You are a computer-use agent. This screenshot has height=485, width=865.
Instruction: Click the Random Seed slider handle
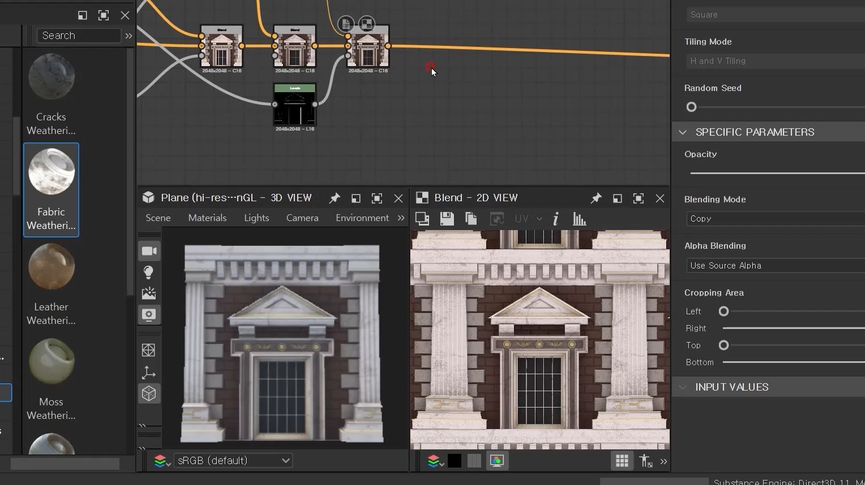tap(691, 107)
